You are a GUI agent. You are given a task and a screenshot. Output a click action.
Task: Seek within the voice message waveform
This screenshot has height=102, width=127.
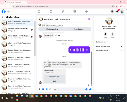point(78,50)
